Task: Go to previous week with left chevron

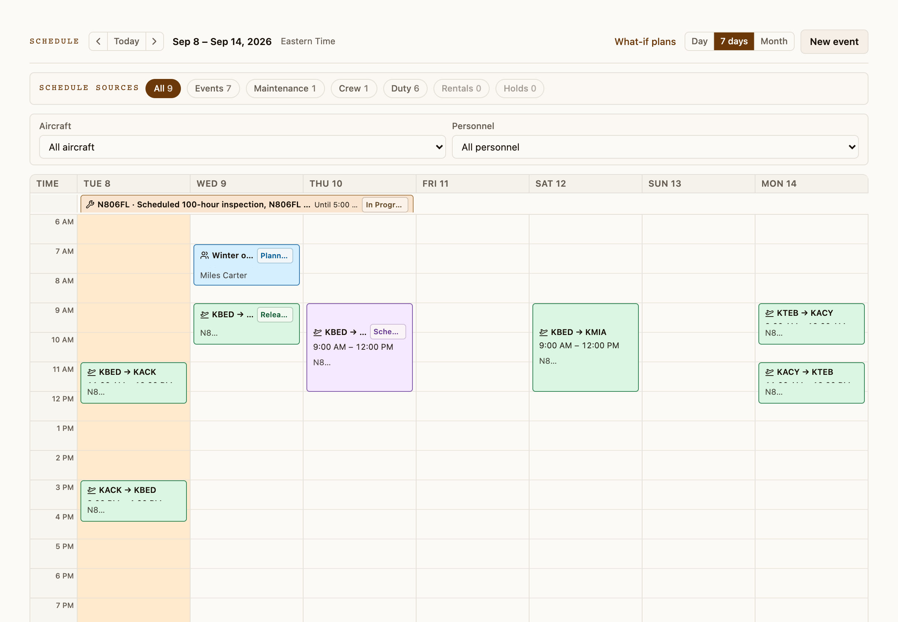Action: 98,41
